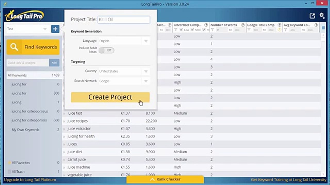
Task: Click help icon for Advertiser Competition column
Action: pos(206,25)
